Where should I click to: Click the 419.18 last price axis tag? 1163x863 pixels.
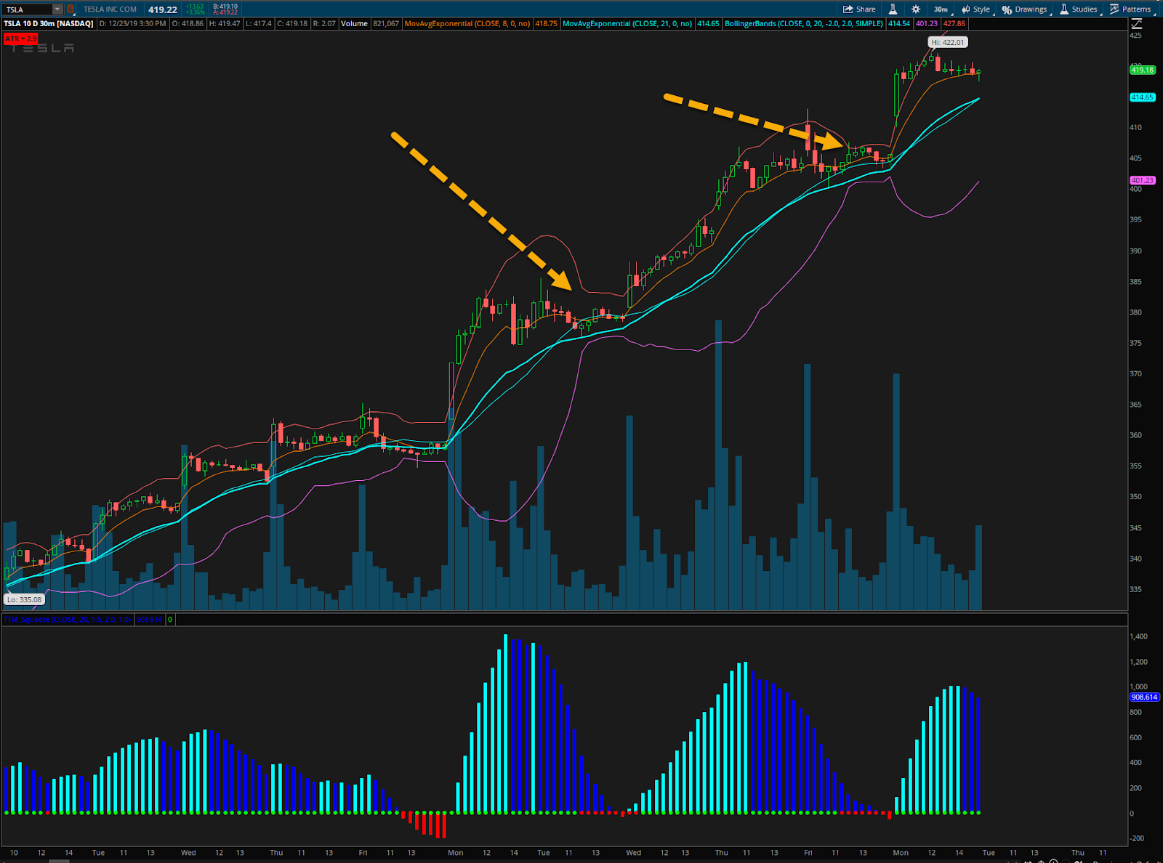(1143, 70)
